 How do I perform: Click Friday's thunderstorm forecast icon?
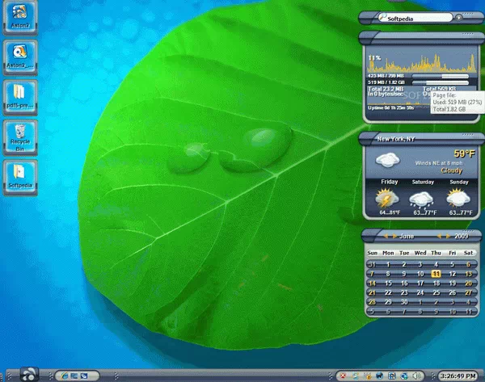click(x=387, y=198)
